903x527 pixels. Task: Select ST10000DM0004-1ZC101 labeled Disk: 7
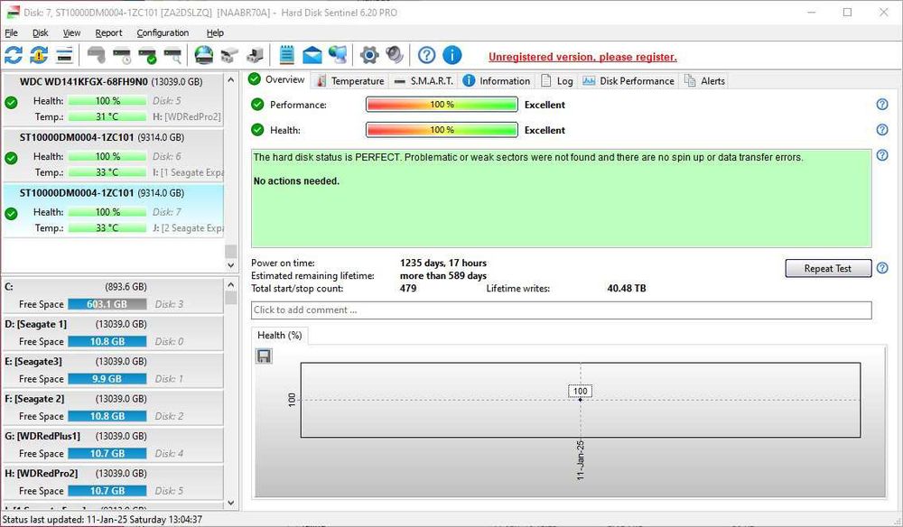pos(113,210)
